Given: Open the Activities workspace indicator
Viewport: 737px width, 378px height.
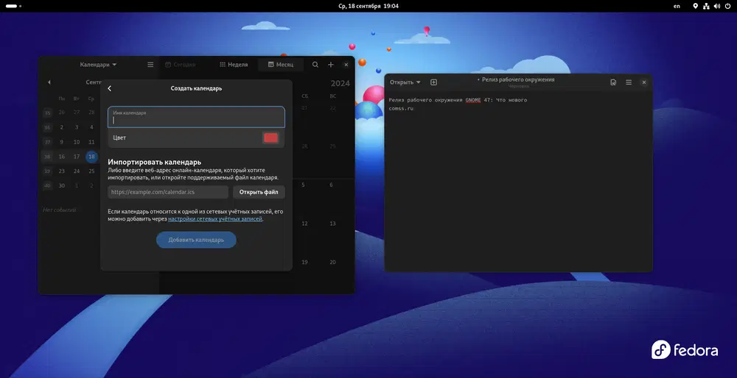Looking at the screenshot, I should pyautogui.click(x=13, y=6).
